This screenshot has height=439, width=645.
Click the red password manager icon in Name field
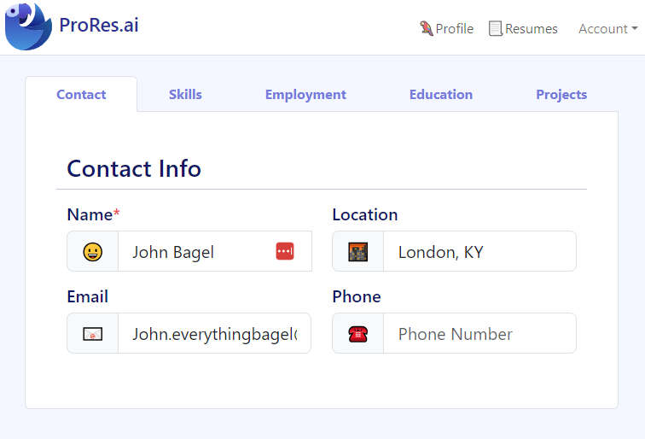click(x=285, y=251)
